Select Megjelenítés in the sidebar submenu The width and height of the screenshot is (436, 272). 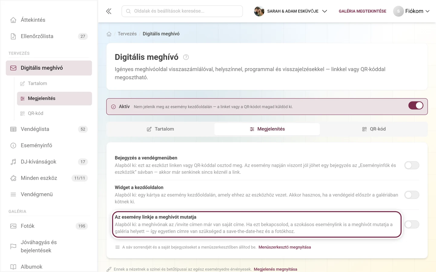click(54, 99)
